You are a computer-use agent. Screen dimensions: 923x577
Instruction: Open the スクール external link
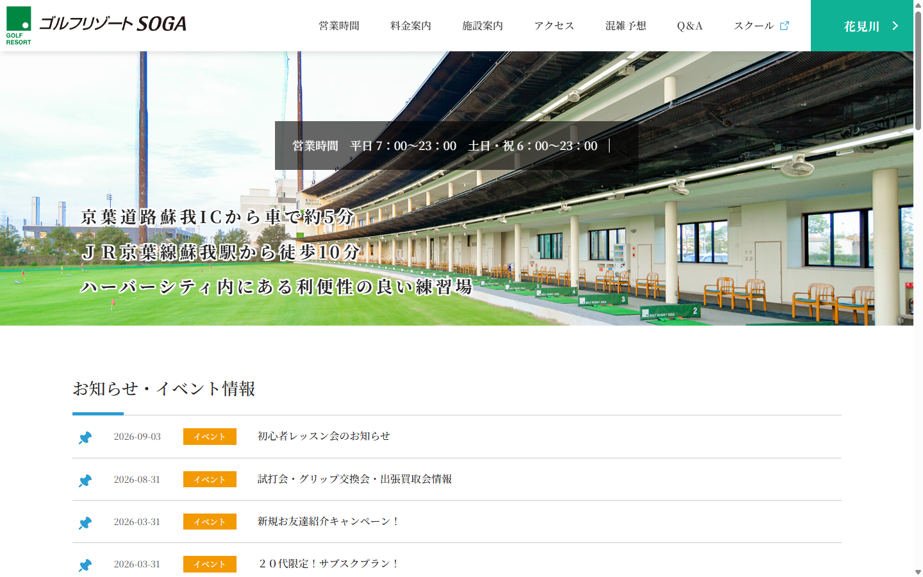(761, 26)
